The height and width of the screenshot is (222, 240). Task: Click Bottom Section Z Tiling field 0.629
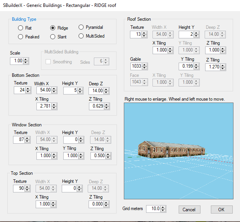[x=97, y=106]
